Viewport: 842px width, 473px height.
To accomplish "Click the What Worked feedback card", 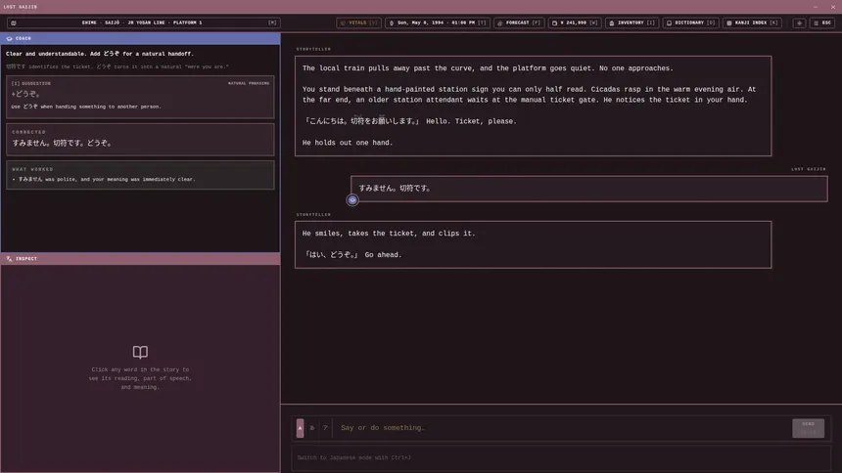I will click(140, 175).
